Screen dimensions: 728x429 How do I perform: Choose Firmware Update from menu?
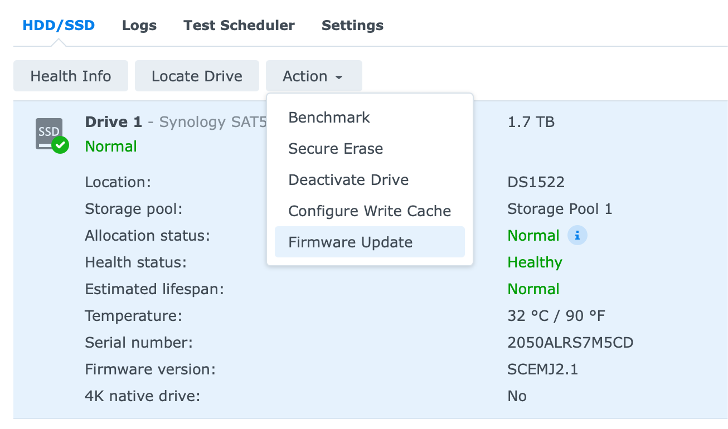[x=370, y=242]
